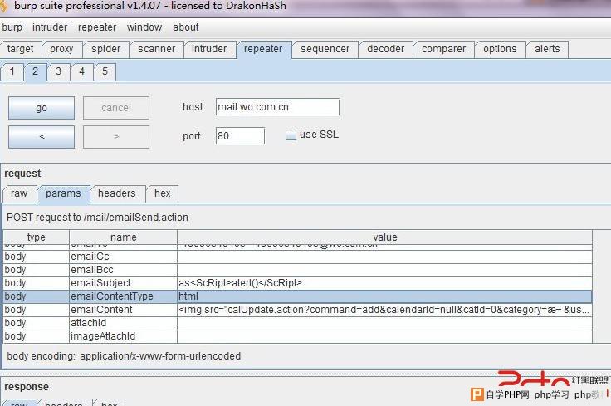Screen dimensions: 611x406
Task: Go back in history with < button
Action: 42,137
